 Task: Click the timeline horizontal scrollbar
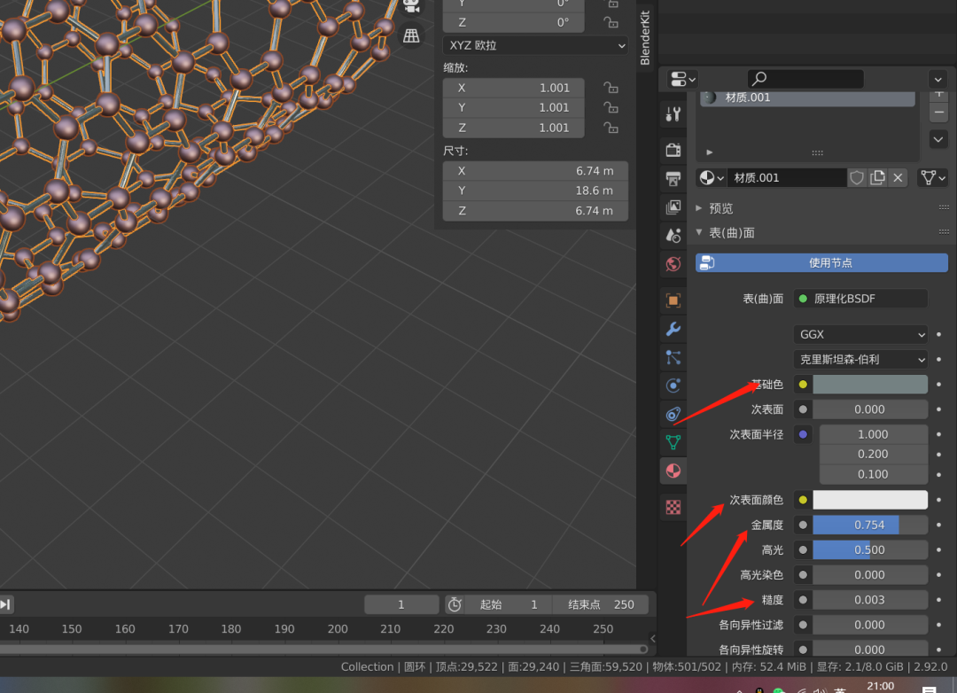pyautogui.click(x=323, y=649)
